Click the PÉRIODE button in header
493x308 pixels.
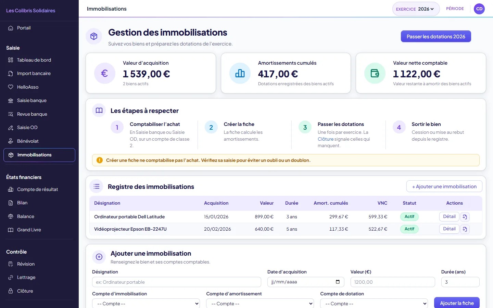455,9
